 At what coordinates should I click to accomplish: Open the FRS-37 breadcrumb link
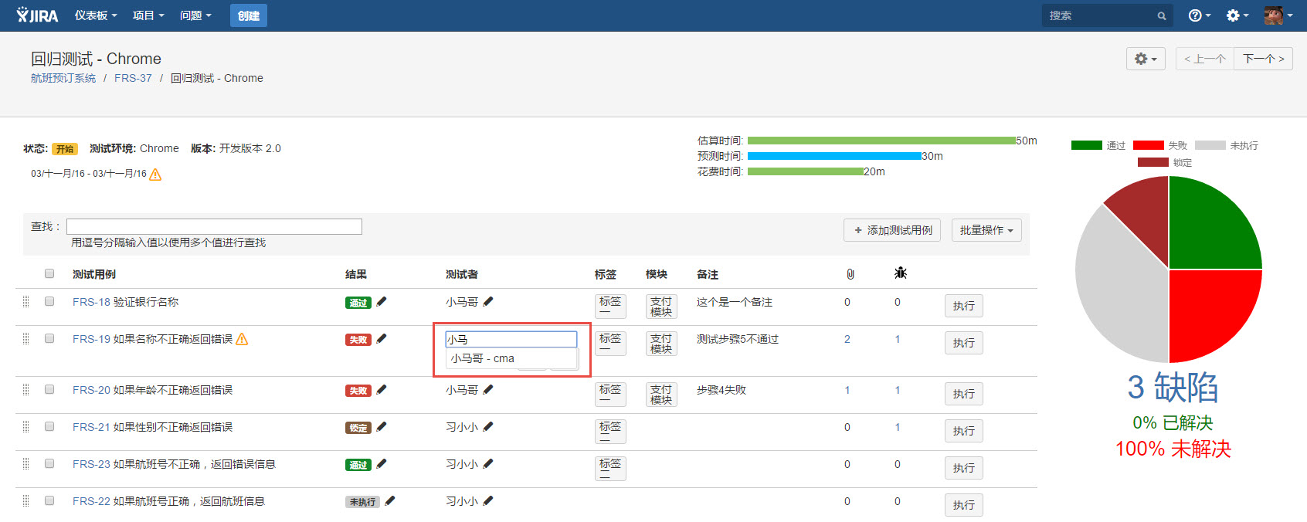coord(133,78)
